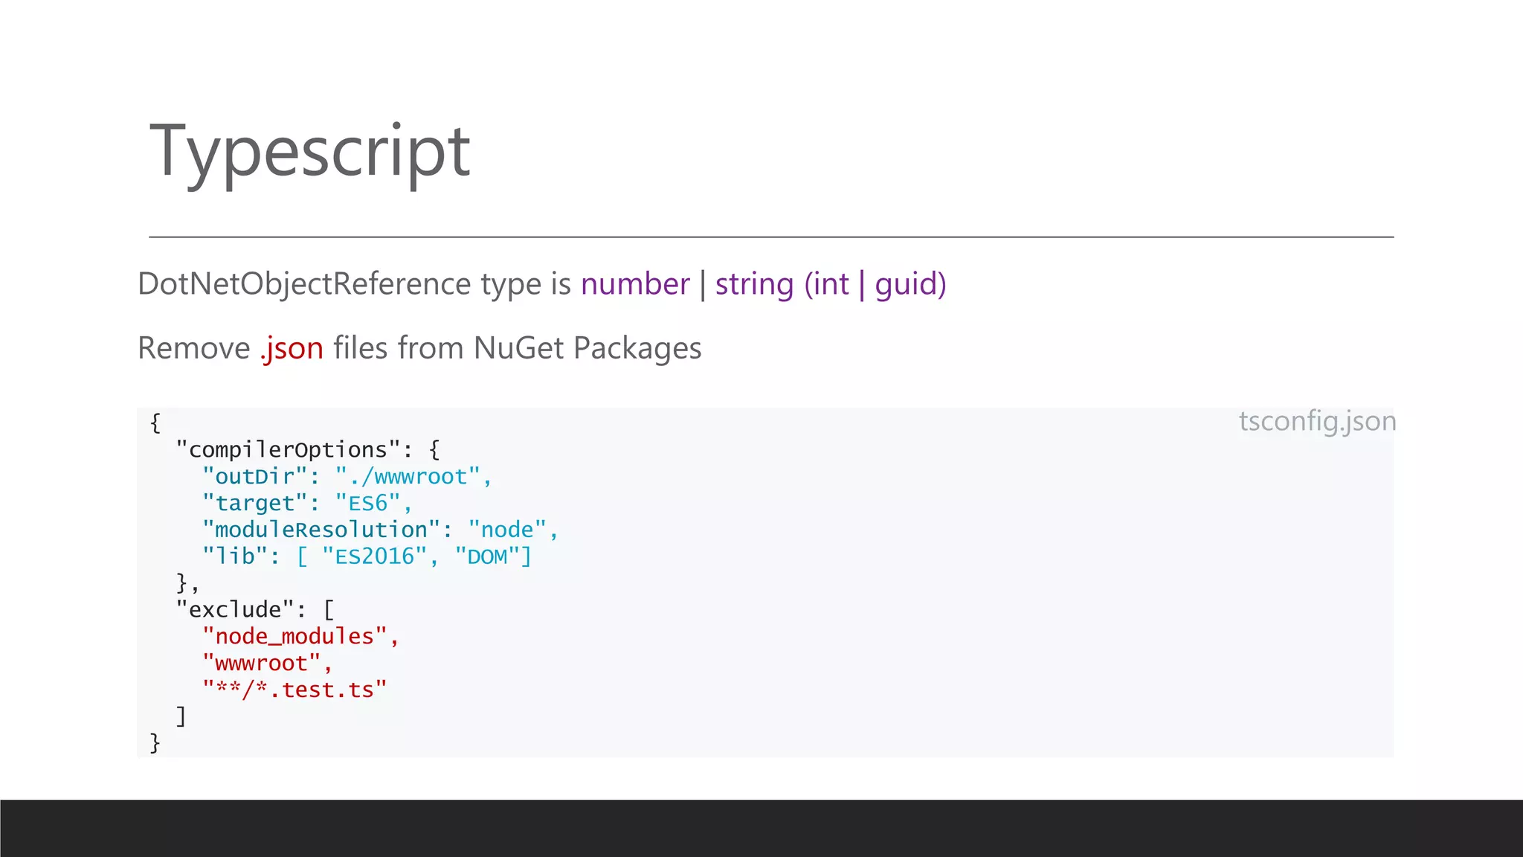Click the red ".json" text
Image resolution: width=1523 pixels, height=857 pixels.
click(292, 348)
